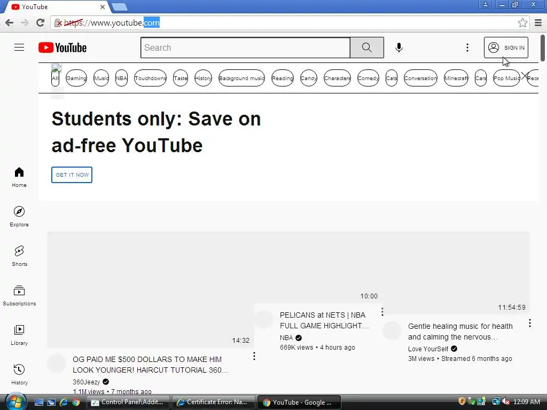Click the YouTube search input field
The image size is (547, 410).
pyautogui.click(x=245, y=48)
